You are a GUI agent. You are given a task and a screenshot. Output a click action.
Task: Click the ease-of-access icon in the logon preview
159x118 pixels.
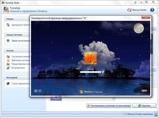coord(36,91)
